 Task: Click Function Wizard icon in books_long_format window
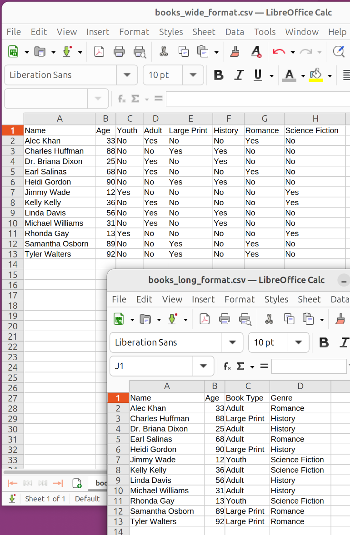[x=227, y=367]
